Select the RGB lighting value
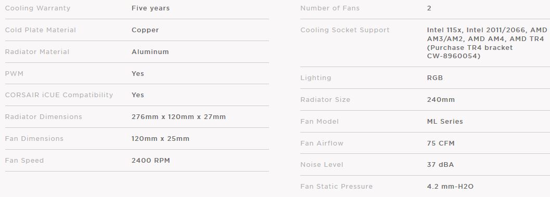550x197 pixels. coord(435,78)
